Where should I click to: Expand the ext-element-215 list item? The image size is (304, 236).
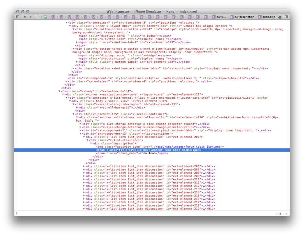tap(84, 196)
